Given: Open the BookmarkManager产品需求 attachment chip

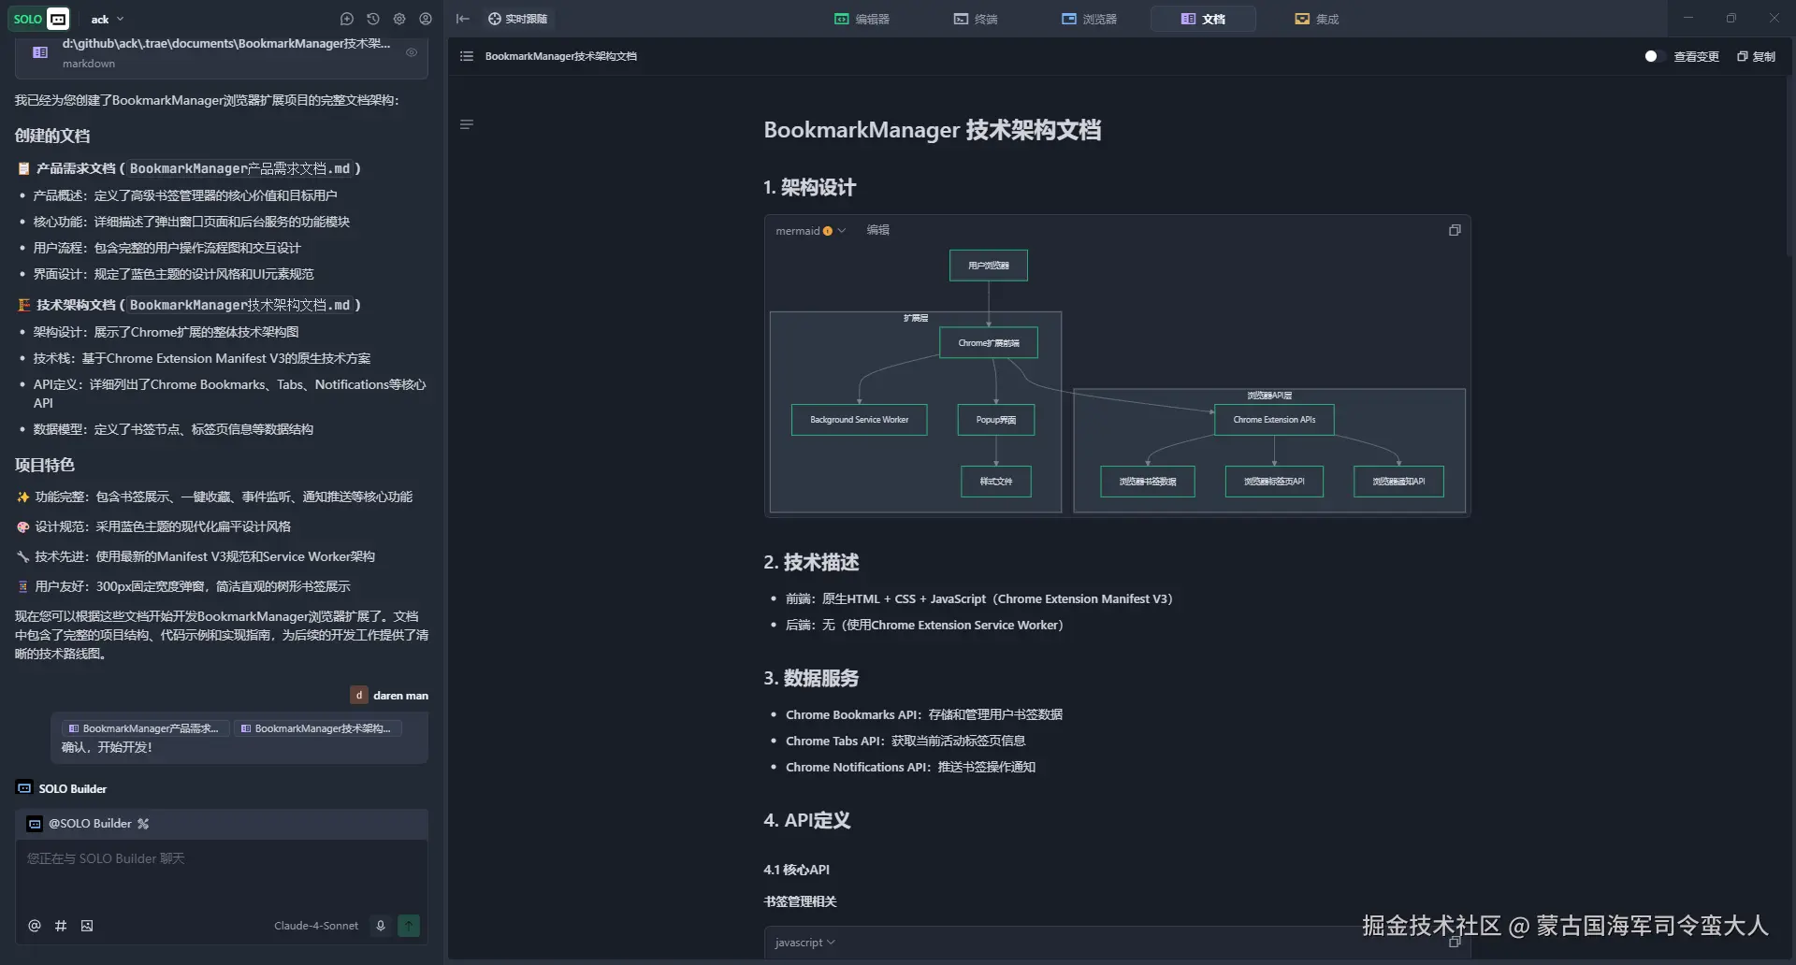Looking at the screenshot, I should tap(146, 728).
